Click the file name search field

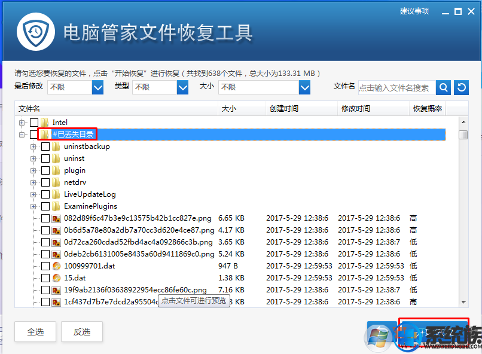point(397,88)
